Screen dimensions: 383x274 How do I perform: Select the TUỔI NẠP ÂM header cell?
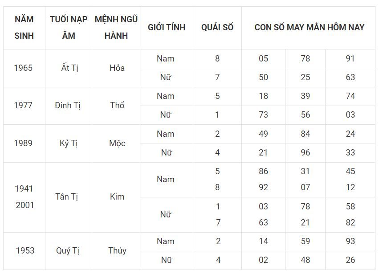coord(69,28)
